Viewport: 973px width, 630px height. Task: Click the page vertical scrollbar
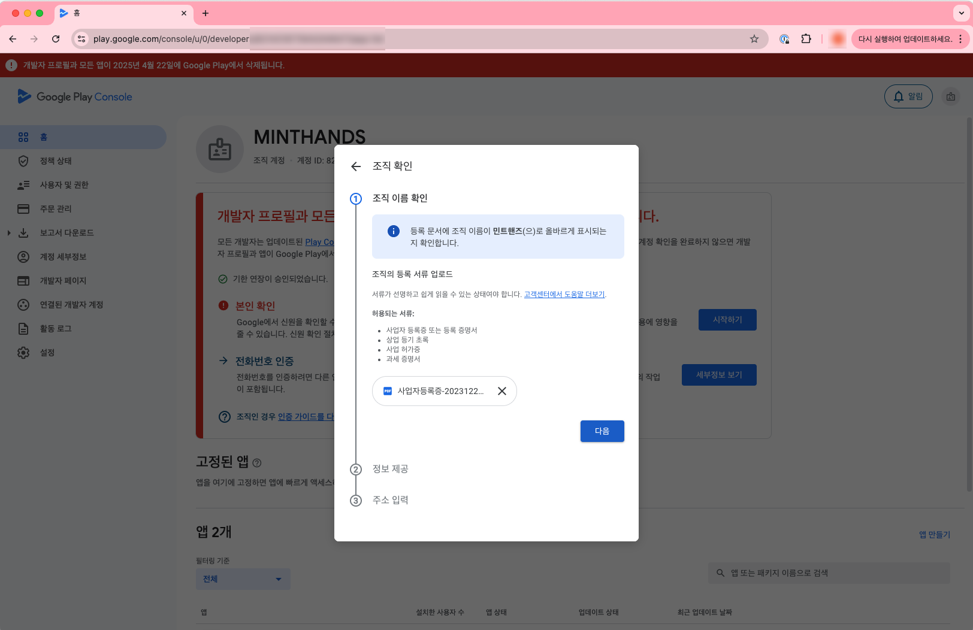coord(969,304)
